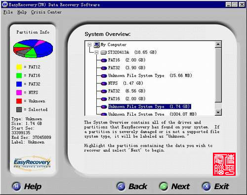Click the My Computer icon in tree
Viewport: 247px width, 195px height.
click(97, 45)
